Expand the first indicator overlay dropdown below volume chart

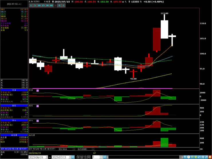(x=74, y=149)
